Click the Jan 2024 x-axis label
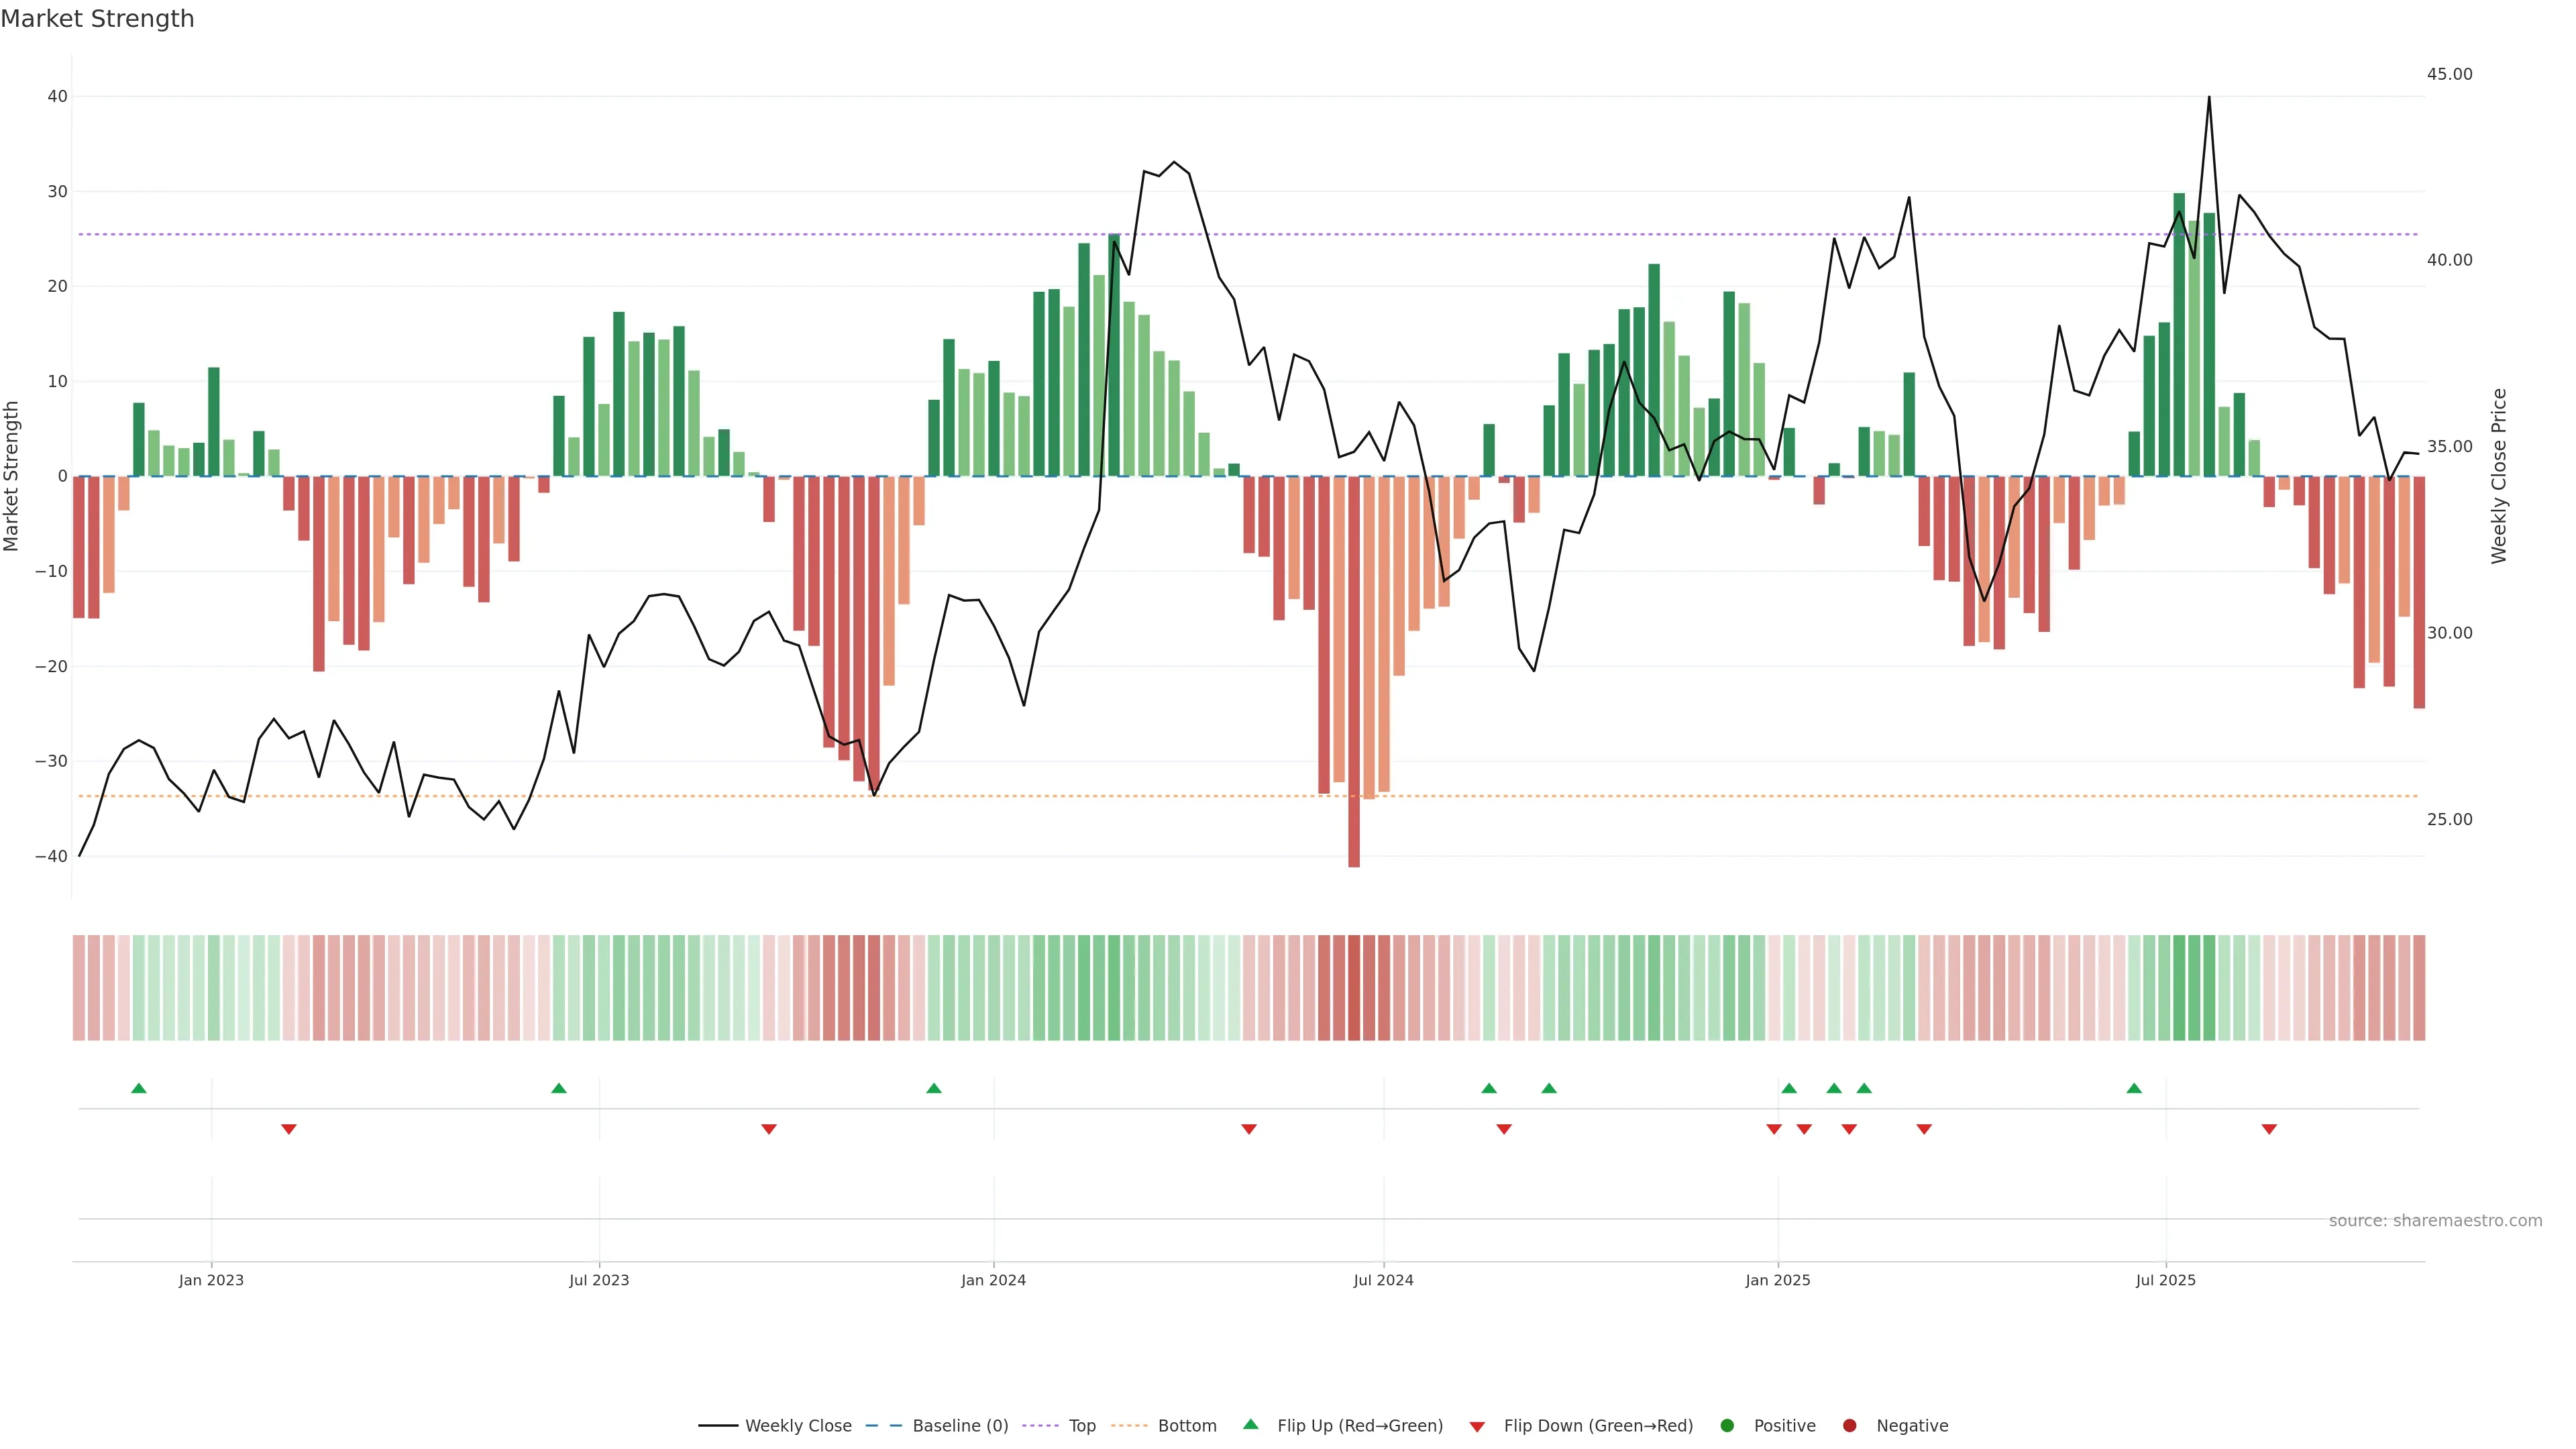2576x1449 pixels. click(993, 1280)
